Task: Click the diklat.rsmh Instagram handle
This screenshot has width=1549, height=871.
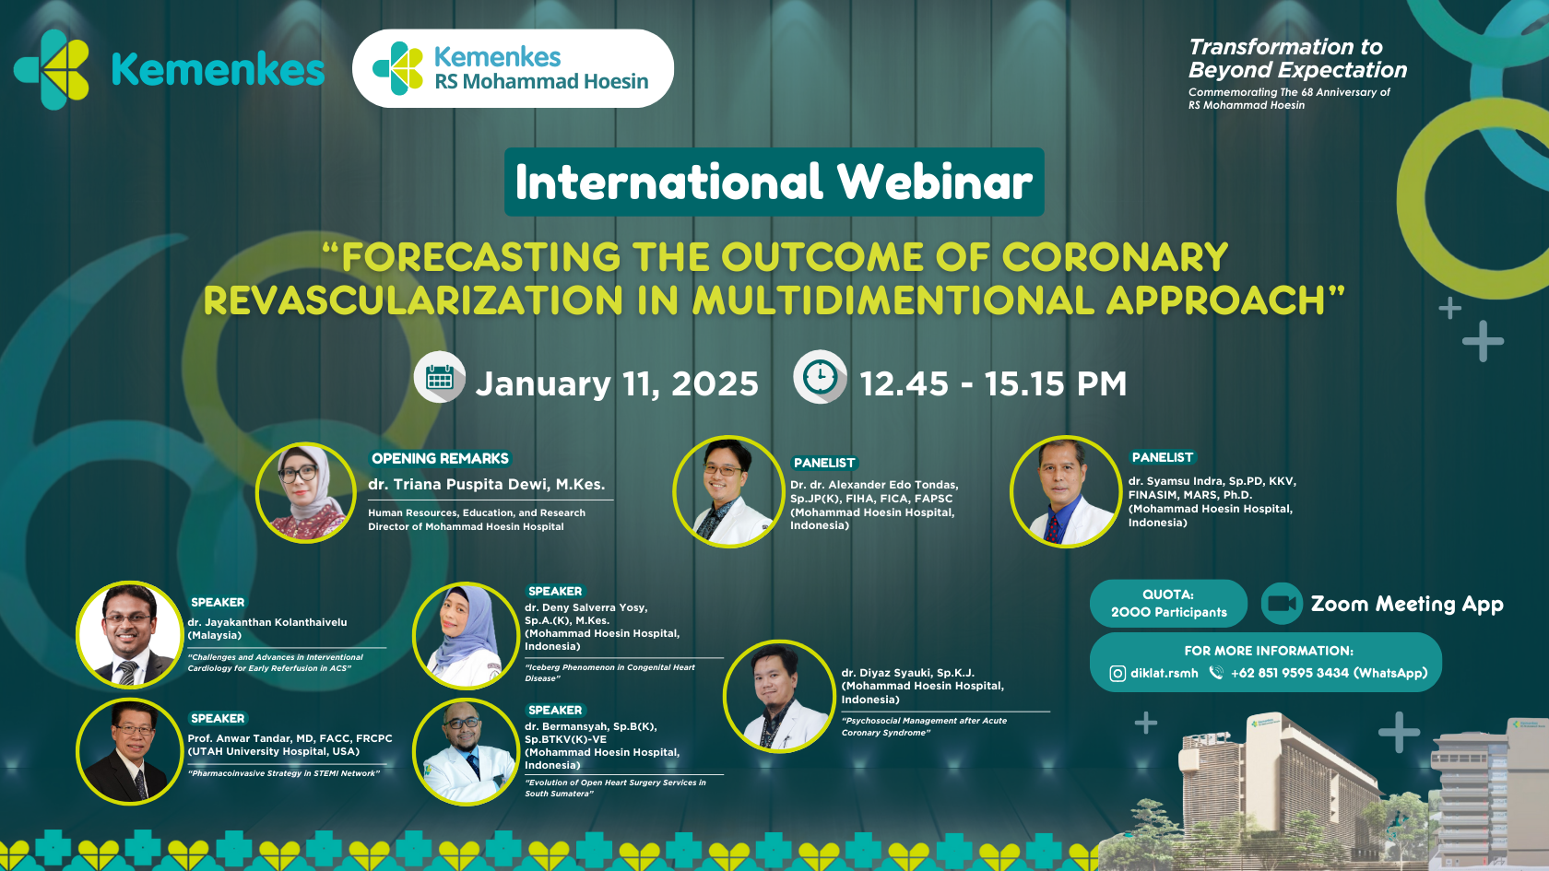Action: [1165, 674]
